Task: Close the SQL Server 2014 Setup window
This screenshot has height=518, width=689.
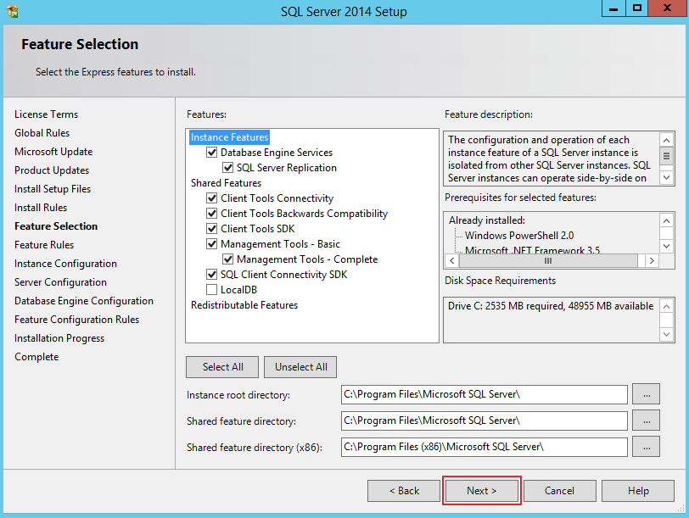Action: 667,8
